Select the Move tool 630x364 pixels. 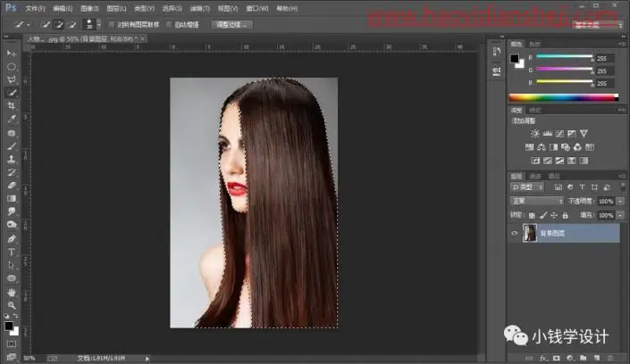click(12, 54)
